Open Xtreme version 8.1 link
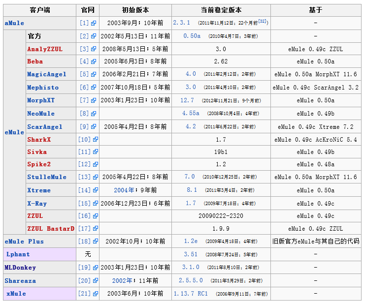Image resolution: width=365 pixels, height=304 pixels. (192, 190)
